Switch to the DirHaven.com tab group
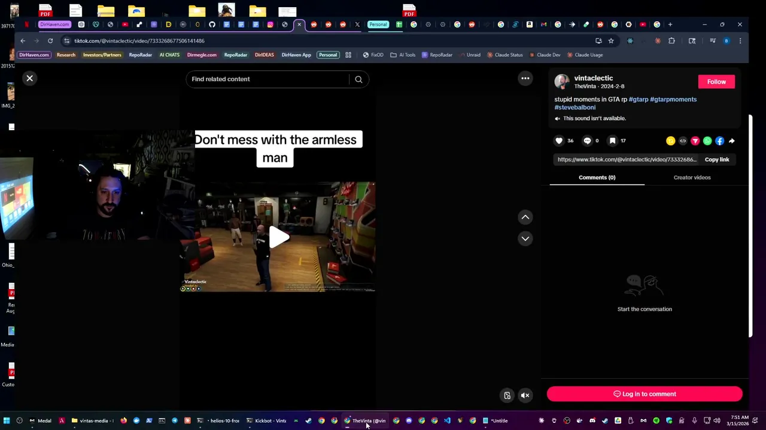The width and height of the screenshot is (766, 430). (54, 24)
